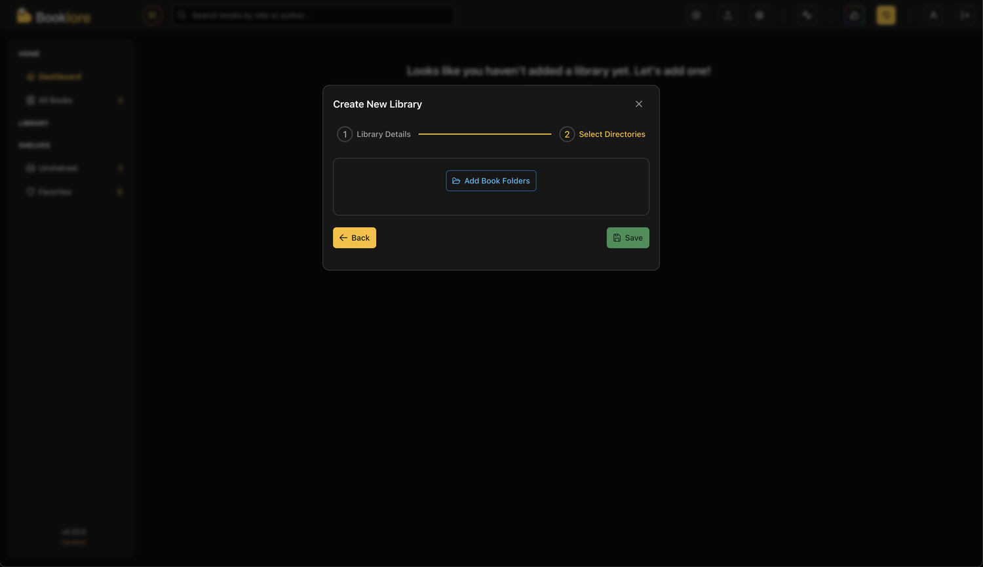
Task: Toggle the sidebar hamburger menu icon
Action: coord(153,15)
